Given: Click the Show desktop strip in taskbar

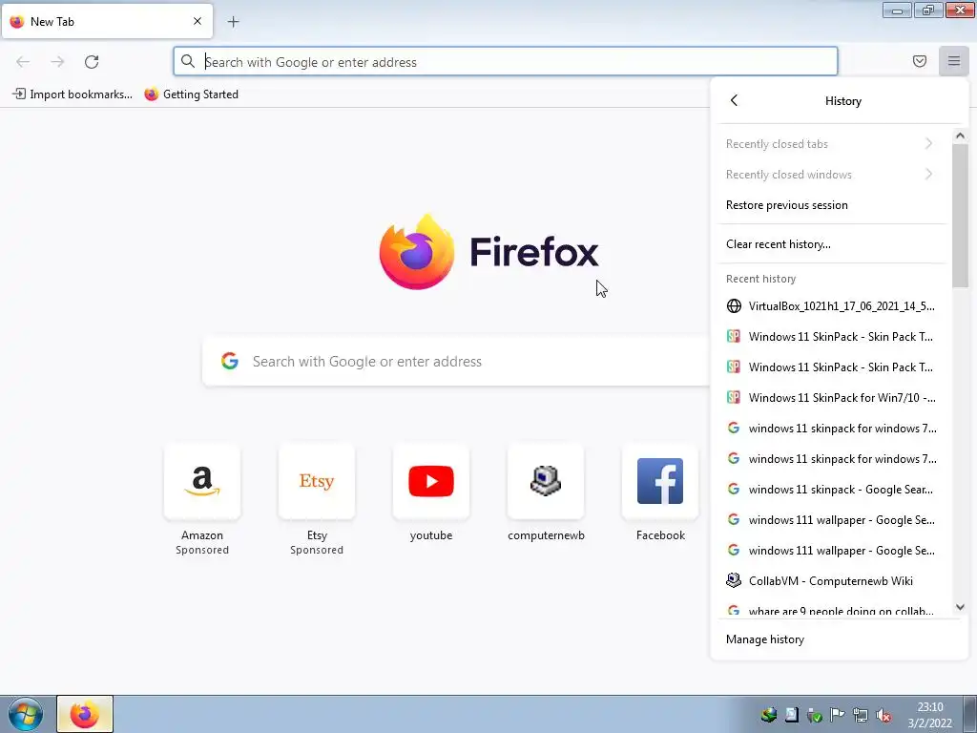Looking at the screenshot, I should pyautogui.click(x=970, y=714).
